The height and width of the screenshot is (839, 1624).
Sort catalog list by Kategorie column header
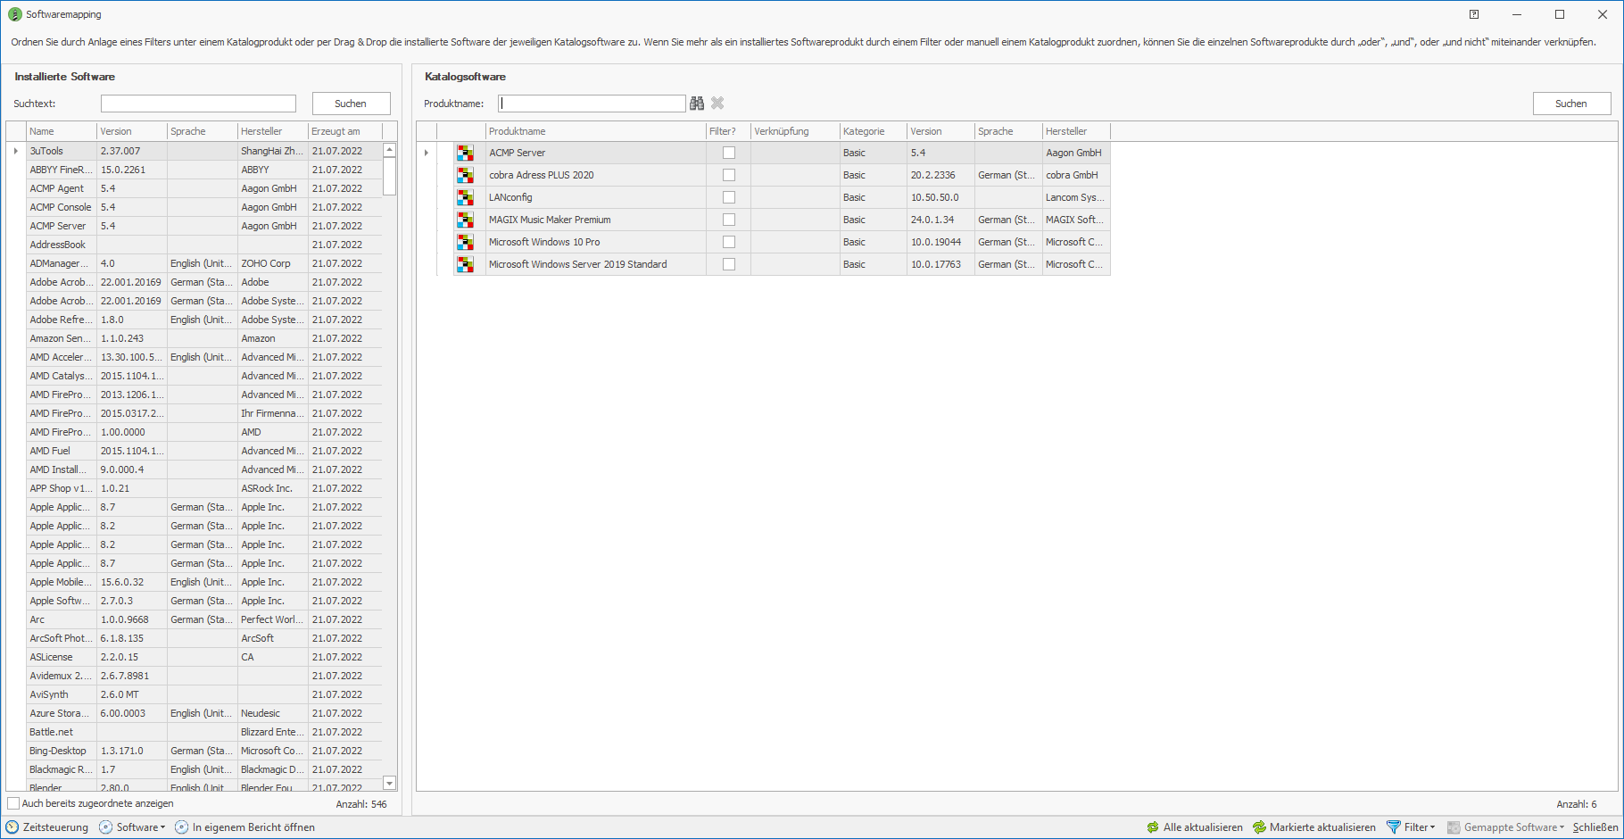point(864,131)
